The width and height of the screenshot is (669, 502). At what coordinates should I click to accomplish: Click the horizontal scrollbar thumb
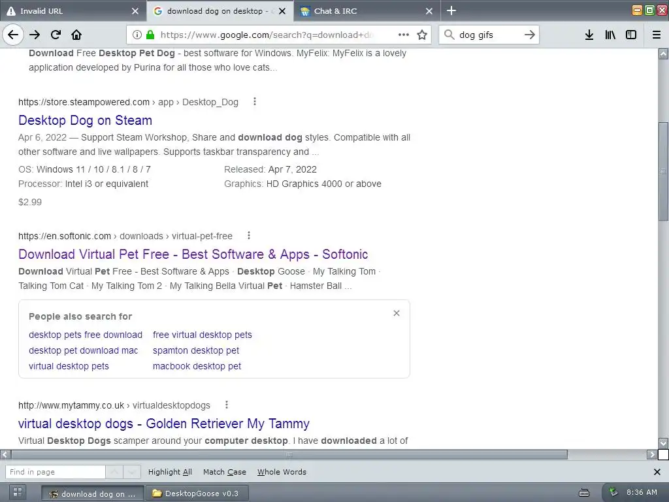coord(289,455)
